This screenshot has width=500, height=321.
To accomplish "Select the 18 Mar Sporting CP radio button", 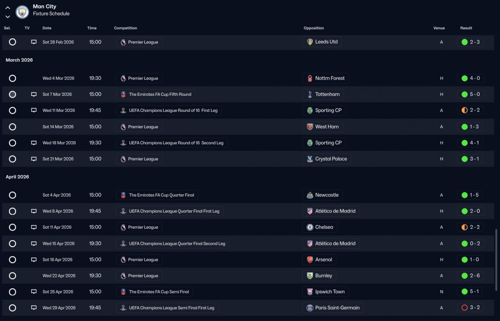I will pos(12,143).
